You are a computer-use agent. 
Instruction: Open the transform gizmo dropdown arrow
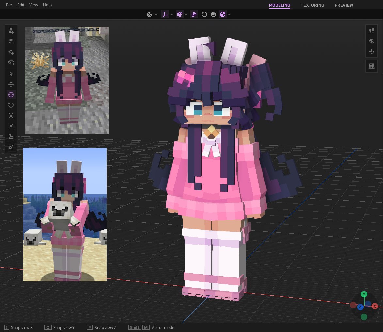coord(172,15)
